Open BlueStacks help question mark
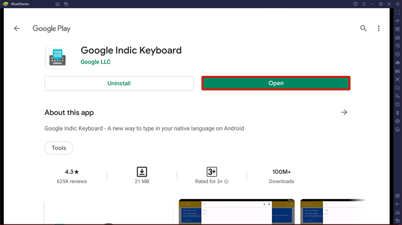This screenshot has height=225, width=402. tap(355, 4)
